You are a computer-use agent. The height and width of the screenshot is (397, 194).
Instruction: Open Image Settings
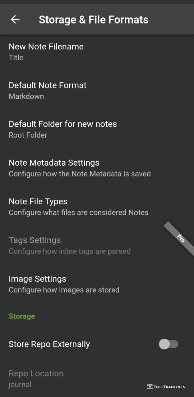(37, 279)
